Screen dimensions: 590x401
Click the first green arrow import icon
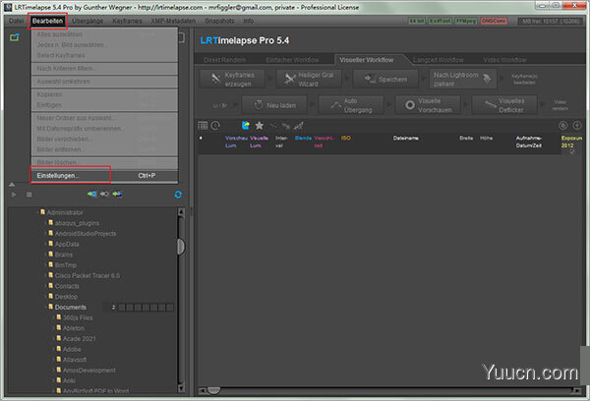[91, 194]
